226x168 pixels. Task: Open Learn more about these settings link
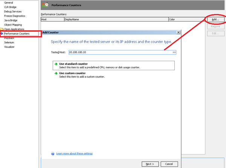[x=74, y=154]
